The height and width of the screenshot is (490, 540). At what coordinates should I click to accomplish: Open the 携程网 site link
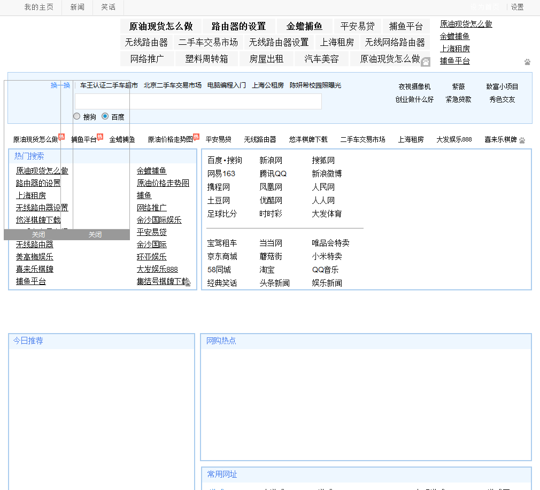coord(218,187)
